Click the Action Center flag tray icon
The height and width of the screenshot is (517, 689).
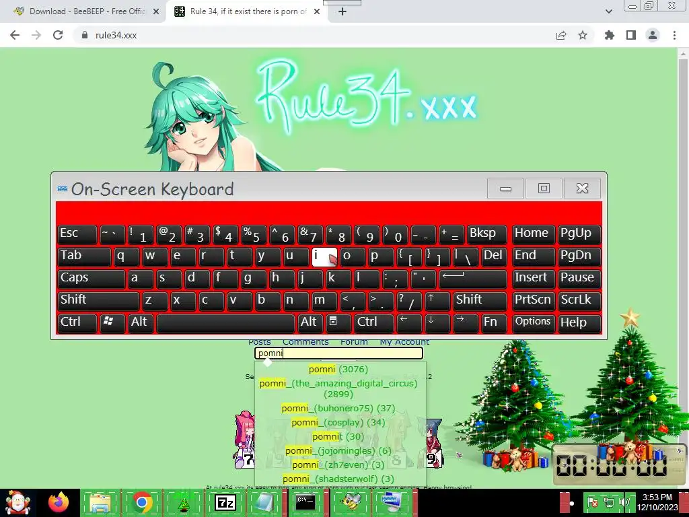tap(593, 502)
